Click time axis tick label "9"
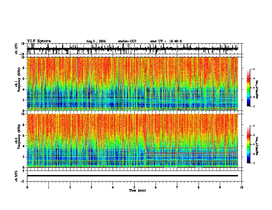Screen dimensions: 272x210 point(220,187)
